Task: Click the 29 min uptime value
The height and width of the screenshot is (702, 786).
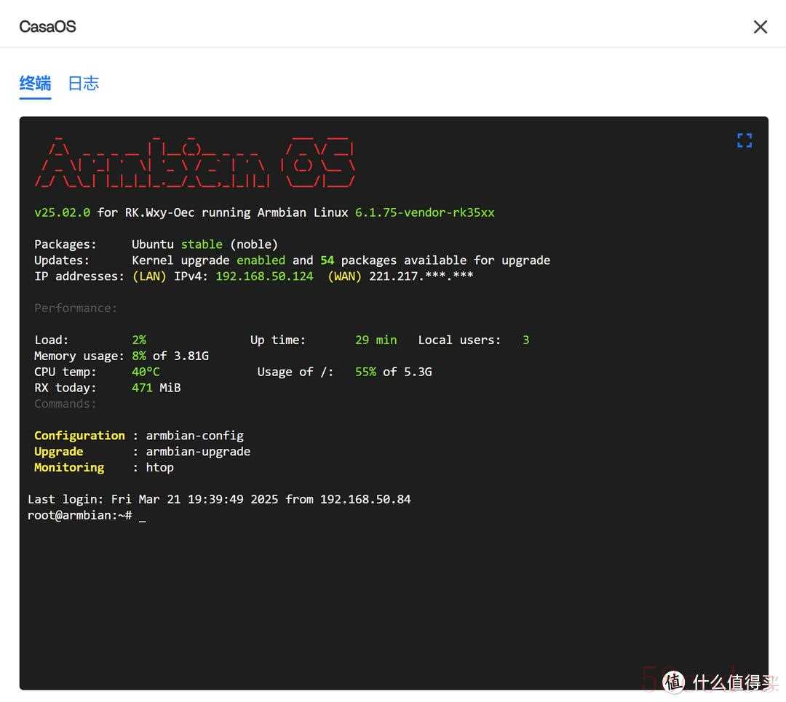Action: pyautogui.click(x=376, y=340)
